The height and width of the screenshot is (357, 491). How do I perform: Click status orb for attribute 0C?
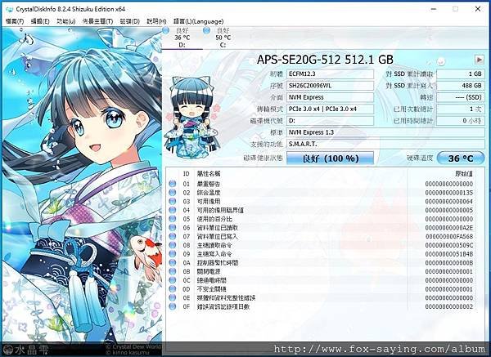(172, 280)
